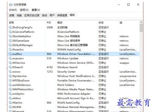Viewport: 153px width, 112px height.
Task: Click the PID value 4192
Action: point(50,67)
